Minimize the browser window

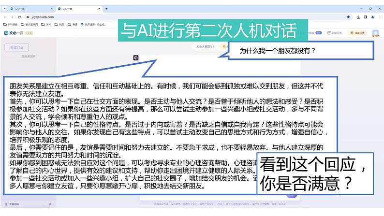(x=361, y=9)
